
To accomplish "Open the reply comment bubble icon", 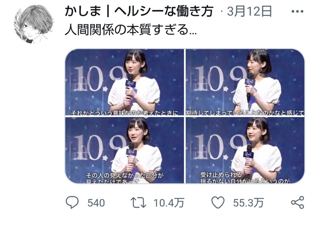I will (72, 202).
